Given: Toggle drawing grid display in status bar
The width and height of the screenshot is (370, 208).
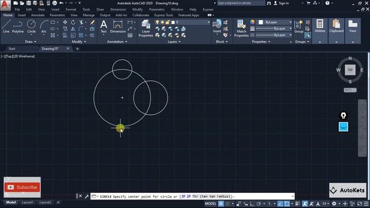Looking at the screenshot, I should (221, 203).
